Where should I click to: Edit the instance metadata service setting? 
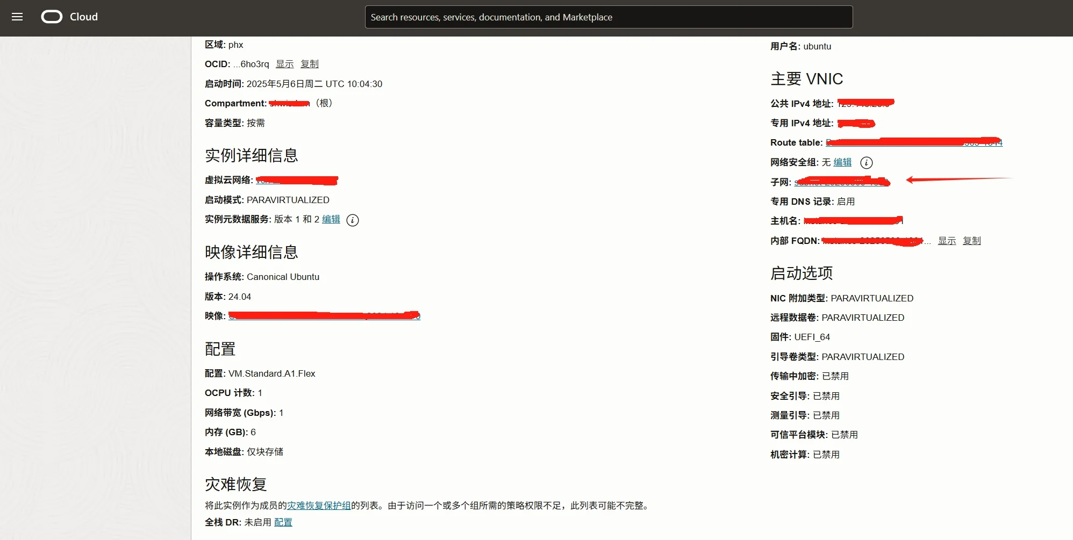pyautogui.click(x=331, y=219)
